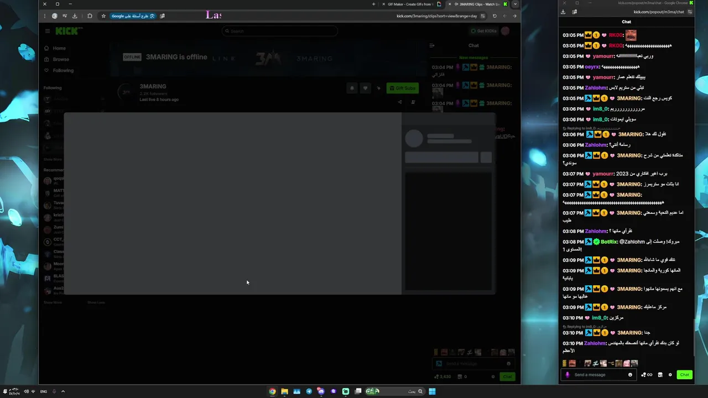Click the translate icon in main address bar
This screenshot has height=398, width=708.
[x=162, y=16]
